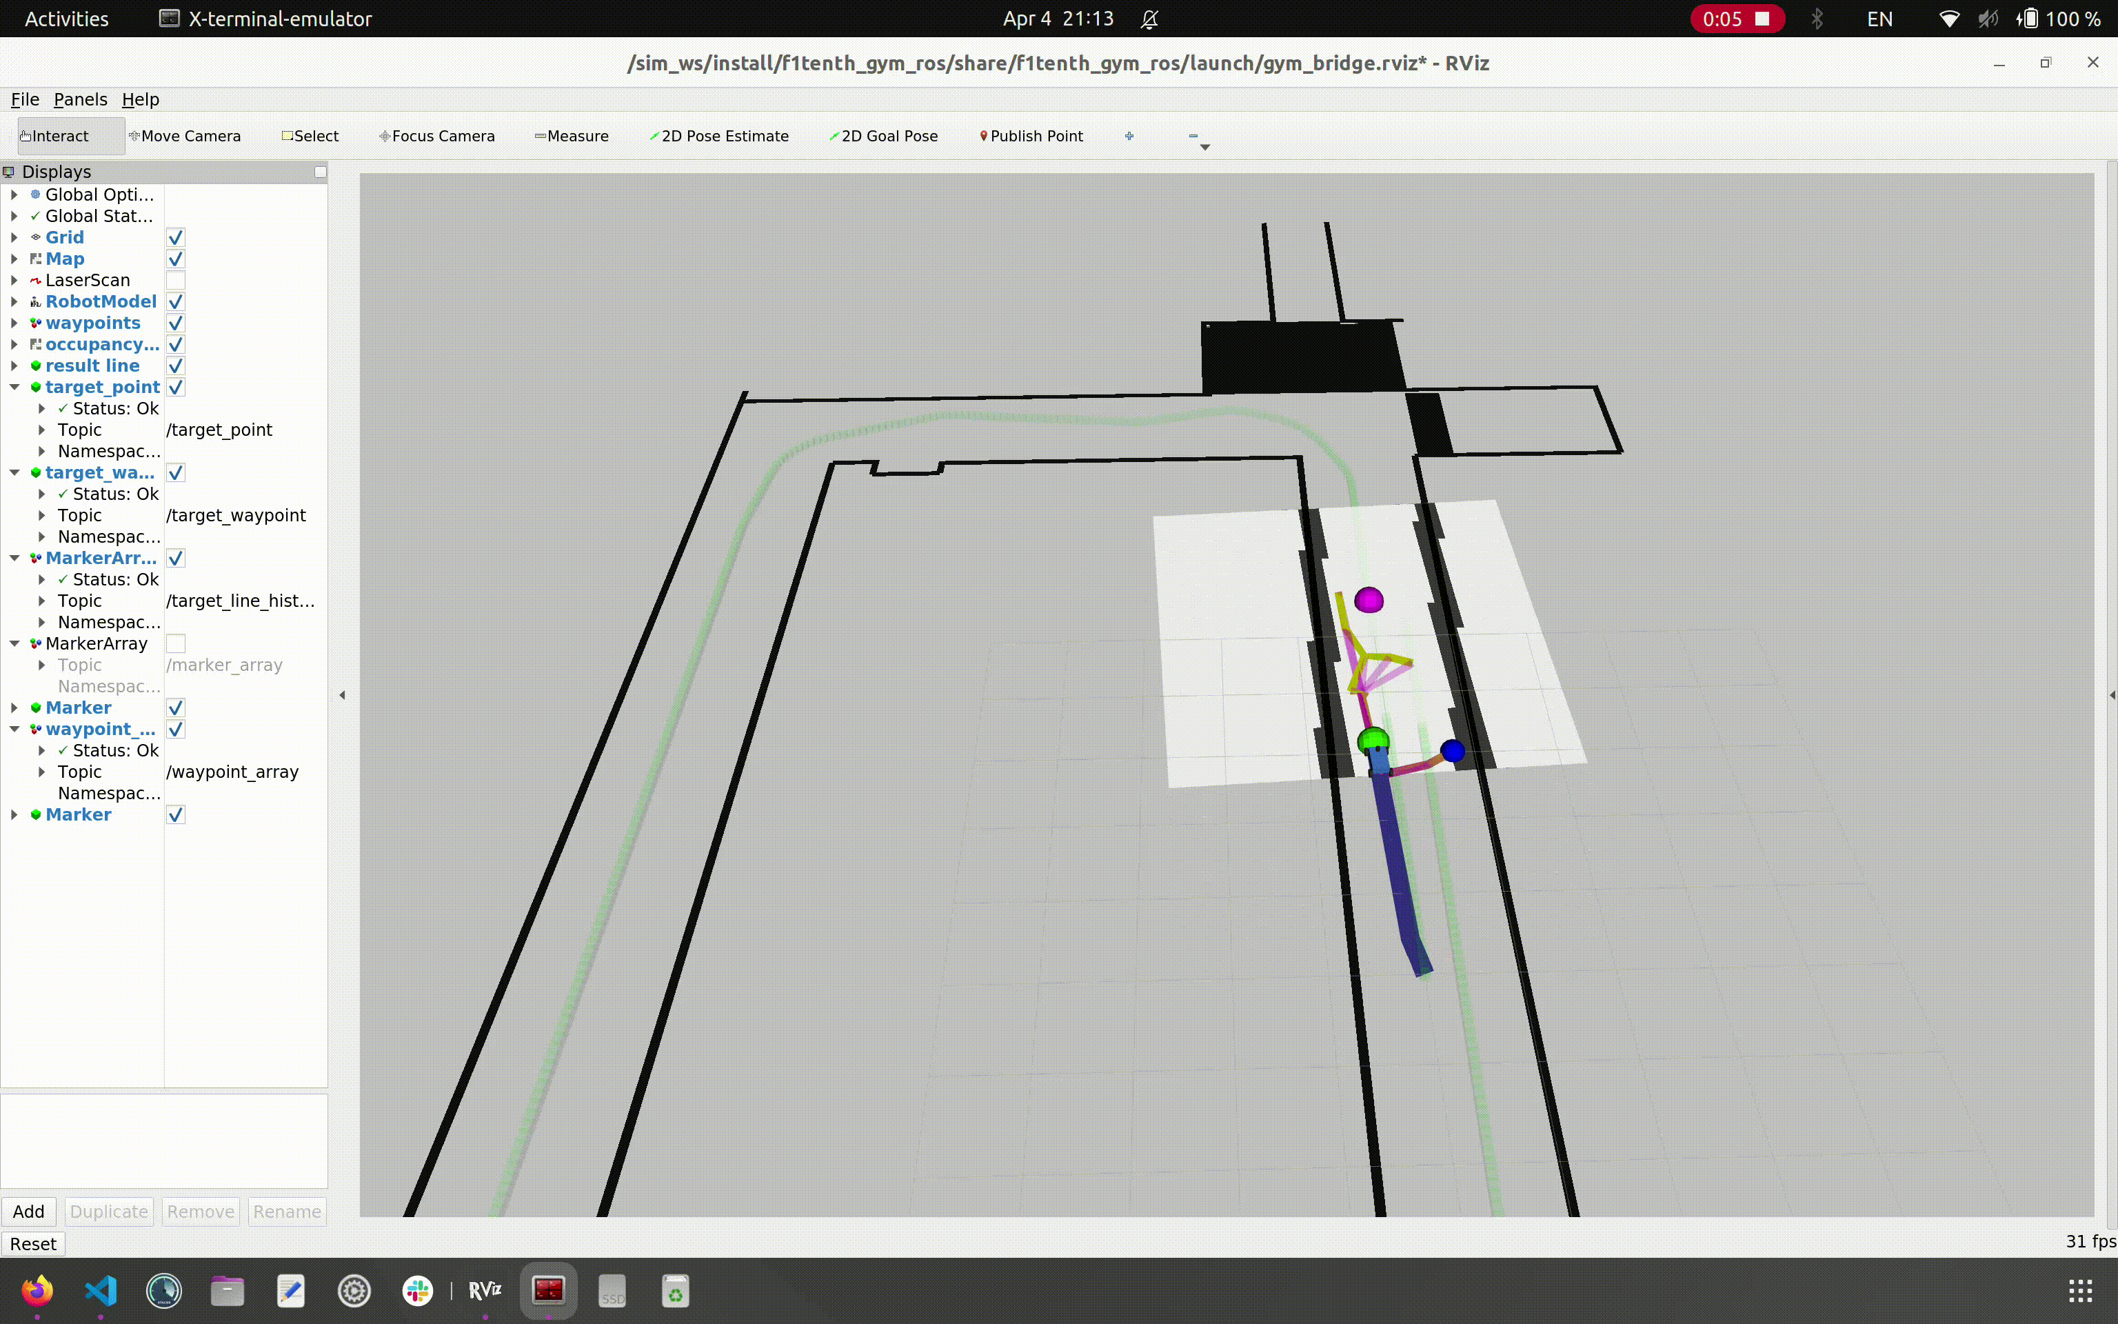
Task: Open the Activities overview
Action: (66, 19)
